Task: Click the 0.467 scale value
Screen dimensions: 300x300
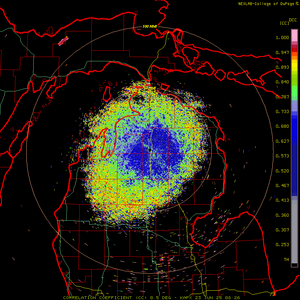Action: [282, 186]
